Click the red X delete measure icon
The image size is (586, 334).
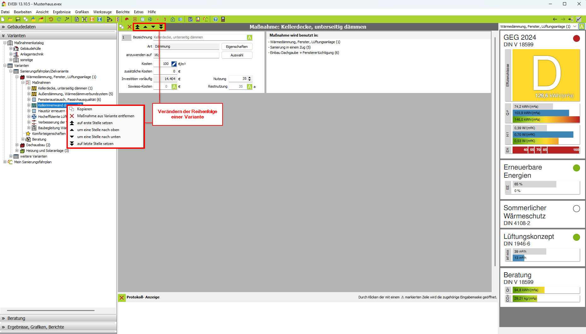click(x=130, y=27)
